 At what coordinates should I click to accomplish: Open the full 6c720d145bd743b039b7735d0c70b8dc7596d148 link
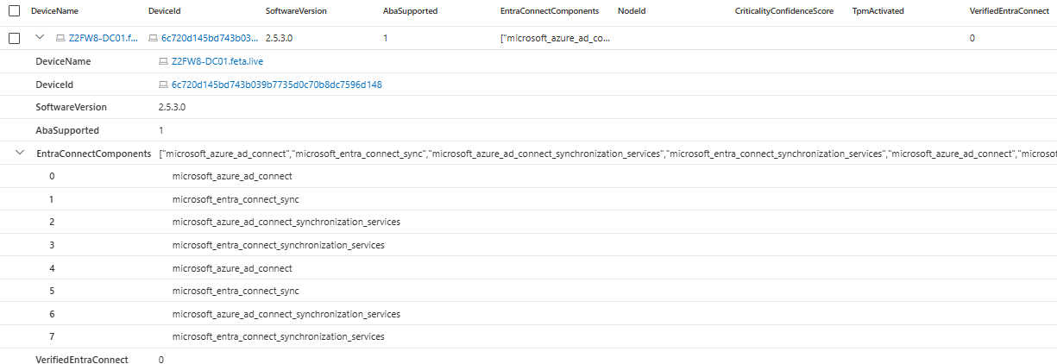pyautogui.click(x=277, y=85)
